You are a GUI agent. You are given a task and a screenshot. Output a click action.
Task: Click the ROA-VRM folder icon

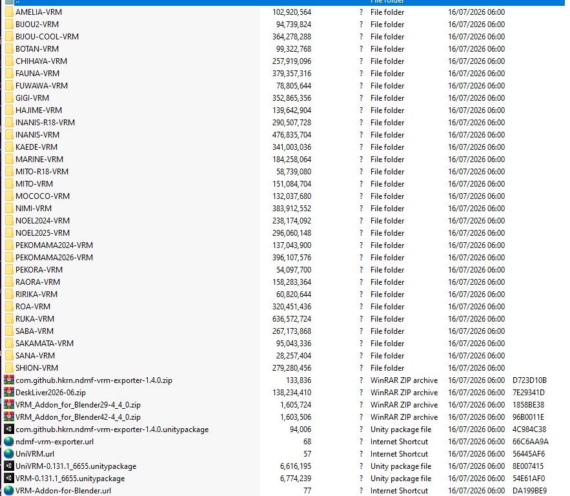(x=9, y=307)
